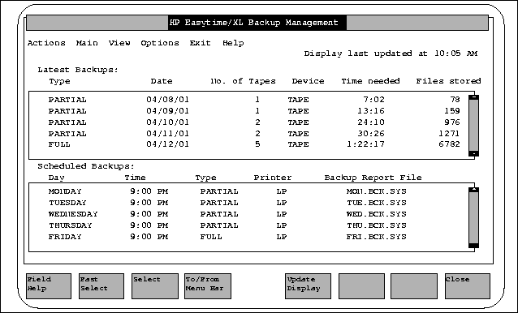Select the FRIDAY scheduled backup row
This screenshot has width=518, height=313.
[227, 237]
